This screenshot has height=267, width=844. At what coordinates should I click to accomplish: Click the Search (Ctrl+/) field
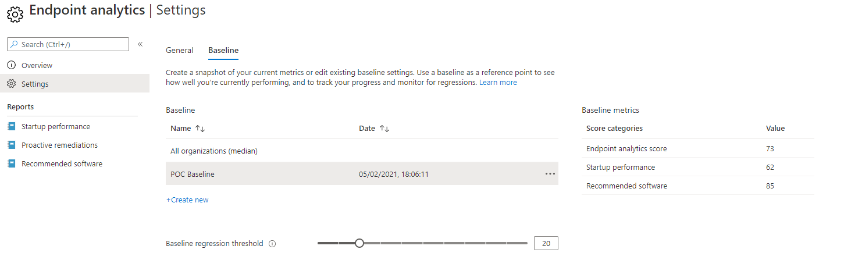(68, 44)
